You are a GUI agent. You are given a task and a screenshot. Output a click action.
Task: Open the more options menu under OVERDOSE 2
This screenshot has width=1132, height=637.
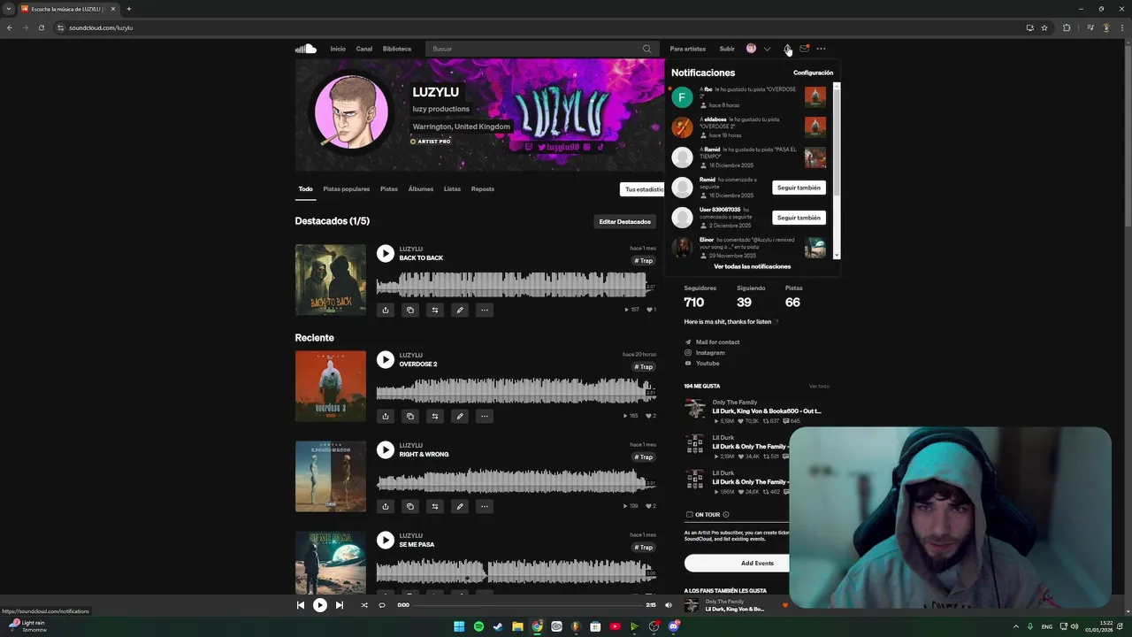(485, 416)
